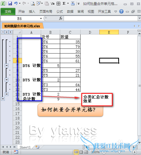The image size is (141, 155).
Task: Collapse the DT6 计数 outline group
Action: click(7, 65)
